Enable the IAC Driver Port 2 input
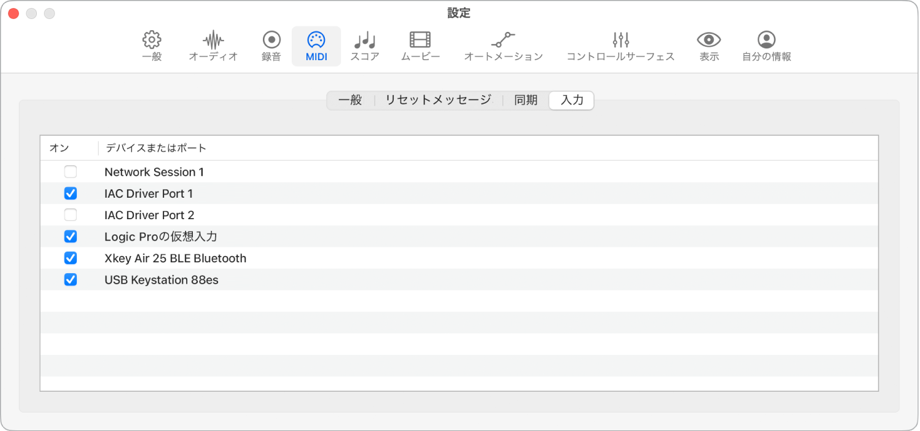Screen dimensions: 920x431 coord(70,215)
